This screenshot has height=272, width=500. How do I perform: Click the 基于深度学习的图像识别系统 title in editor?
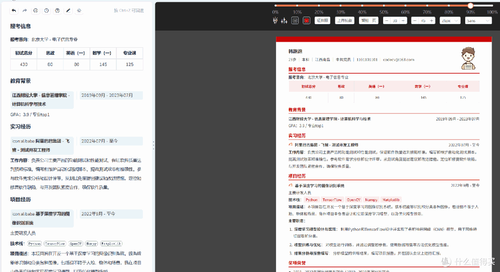[42, 218]
